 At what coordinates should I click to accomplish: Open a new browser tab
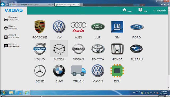point(82,5)
